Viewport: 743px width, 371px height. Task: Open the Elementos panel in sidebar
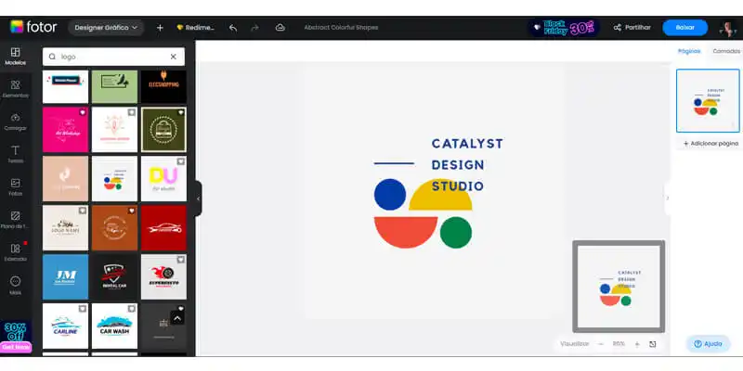pyautogui.click(x=15, y=89)
